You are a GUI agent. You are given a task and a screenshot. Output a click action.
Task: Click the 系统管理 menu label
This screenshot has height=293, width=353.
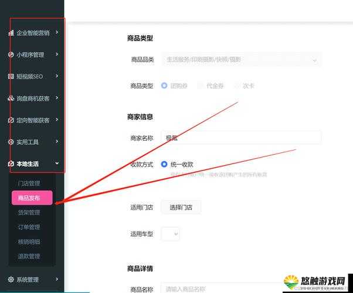pyautogui.click(x=28, y=280)
